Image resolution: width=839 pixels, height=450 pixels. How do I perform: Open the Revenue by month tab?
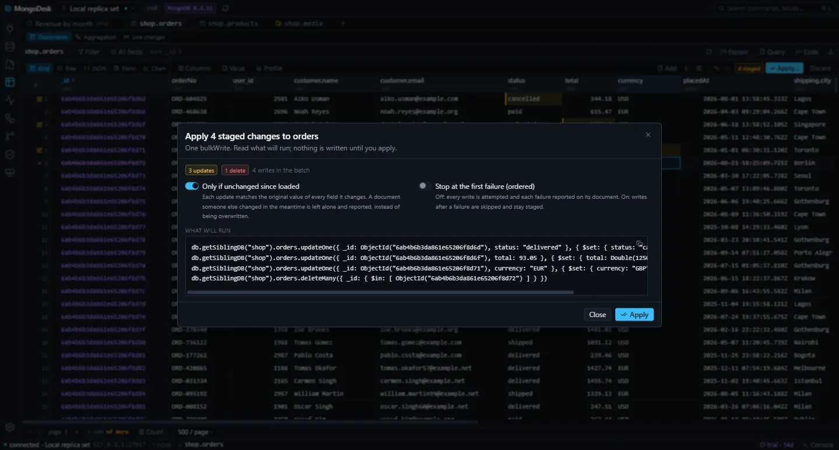(x=69, y=23)
